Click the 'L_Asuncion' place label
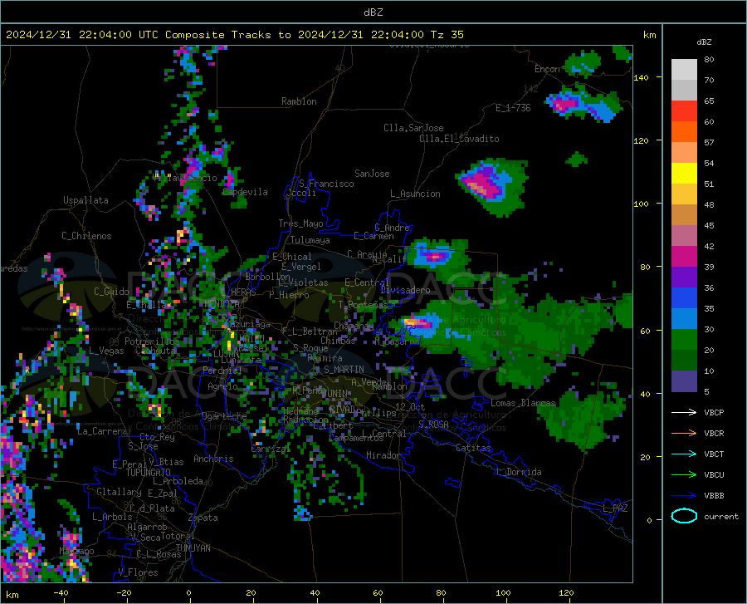Image resolution: width=747 pixels, height=604 pixels. pos(415,194)
